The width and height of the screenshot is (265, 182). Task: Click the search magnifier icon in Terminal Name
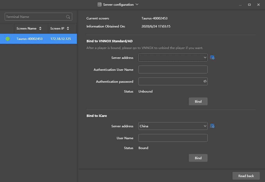[x=68, y=17]
